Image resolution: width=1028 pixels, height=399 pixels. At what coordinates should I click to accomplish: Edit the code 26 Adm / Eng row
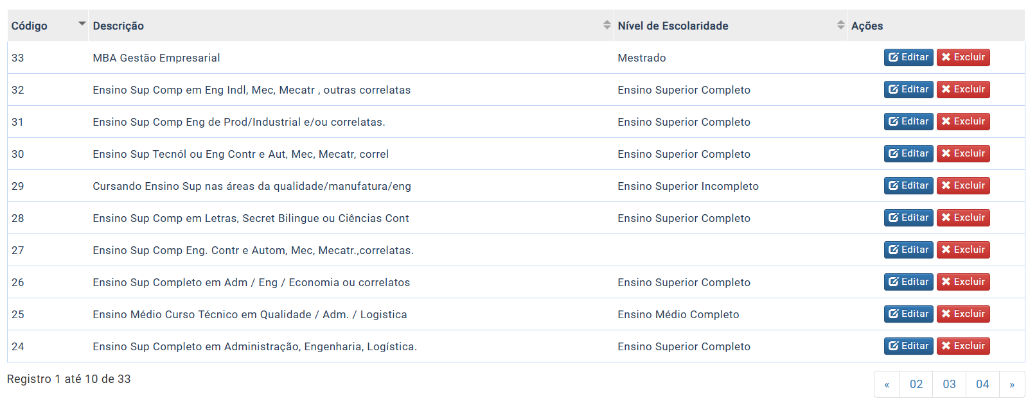[x=908, y=282]
